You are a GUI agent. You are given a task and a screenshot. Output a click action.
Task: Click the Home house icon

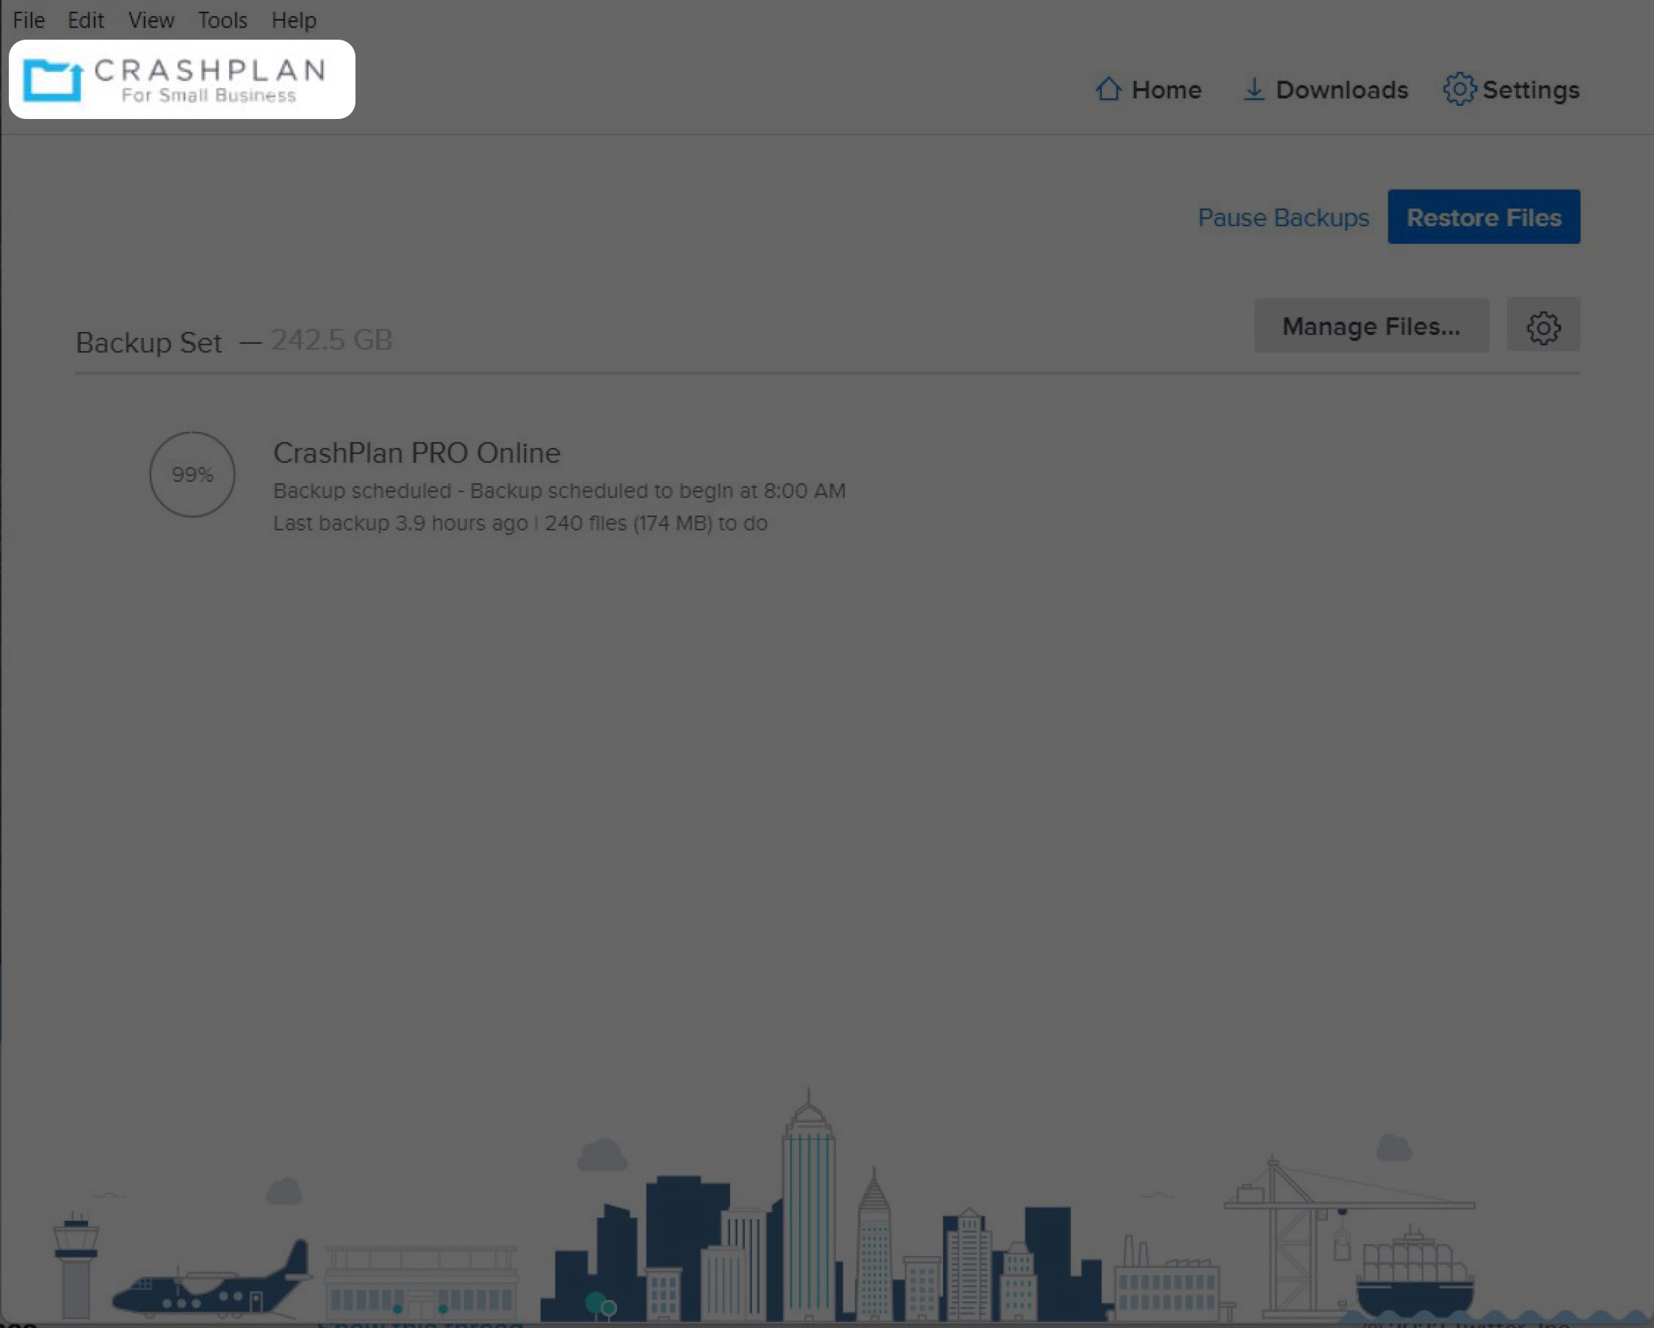pos(1108,89)
